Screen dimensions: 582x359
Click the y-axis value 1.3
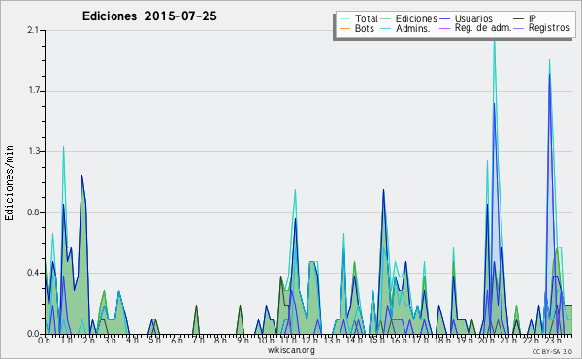(x=34, y=151)
